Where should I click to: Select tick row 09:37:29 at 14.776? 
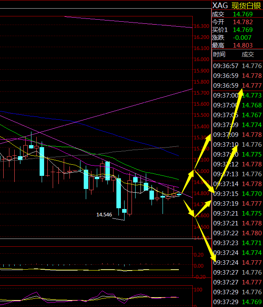237,292
